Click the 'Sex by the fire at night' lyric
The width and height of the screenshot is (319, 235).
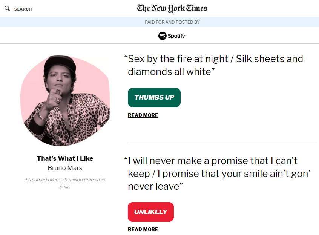(x=215, y=65)
